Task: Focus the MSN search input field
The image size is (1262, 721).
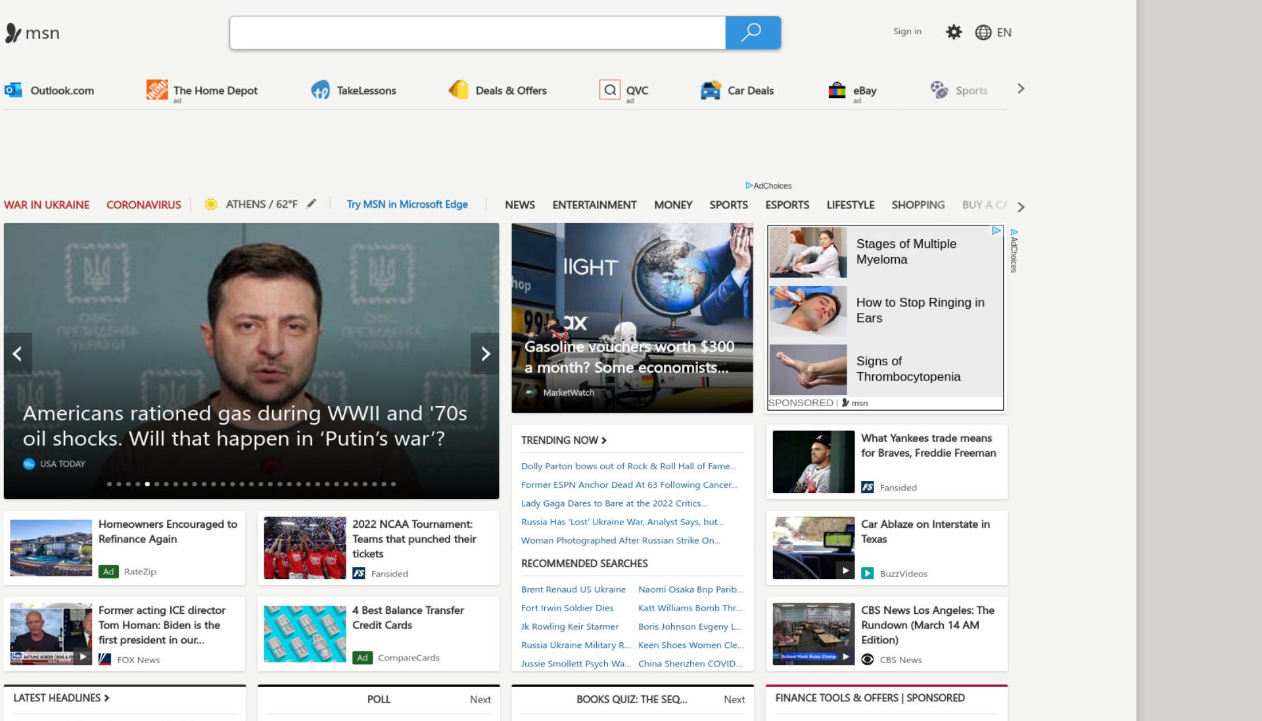Action: click(x=478, y=33)
